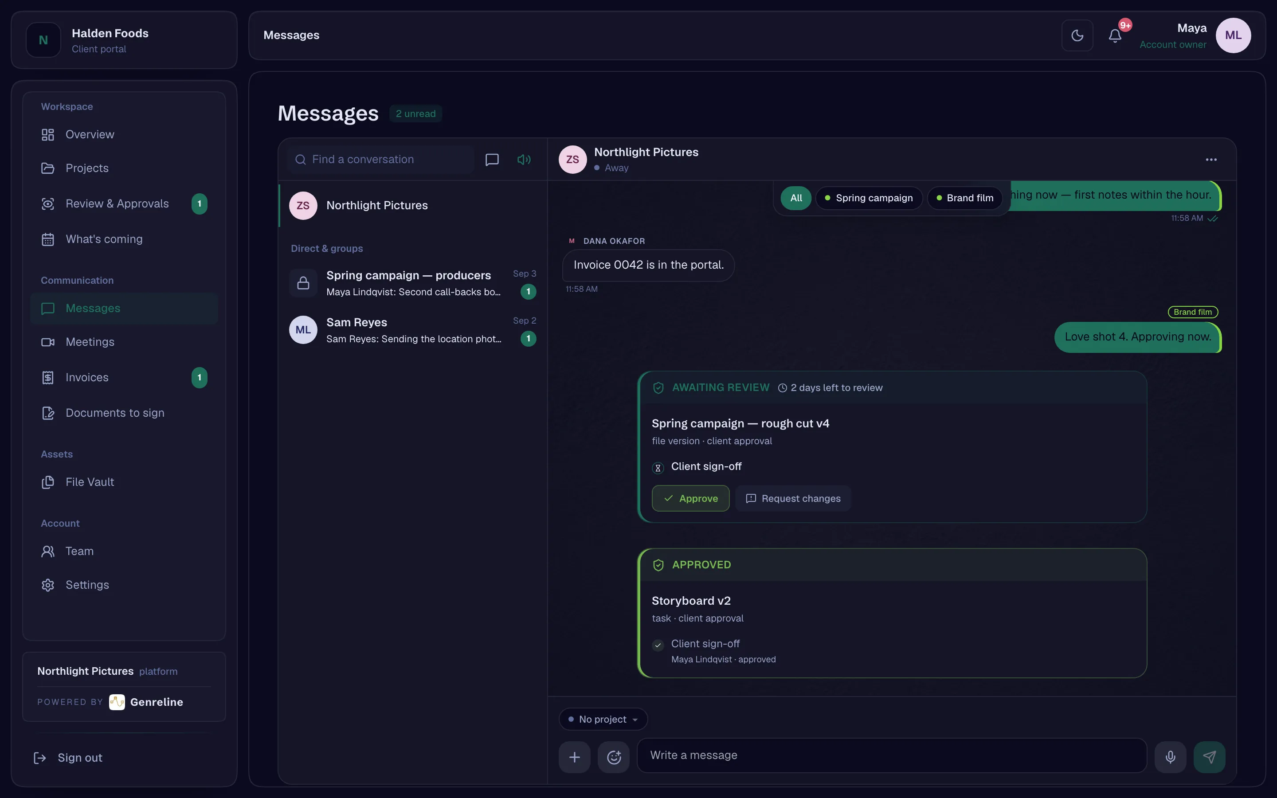Open Storyboard v2 approved card

coord(892,613)
